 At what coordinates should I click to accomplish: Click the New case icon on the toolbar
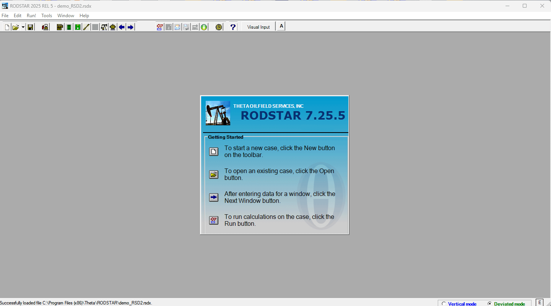[x=7, y=27]
